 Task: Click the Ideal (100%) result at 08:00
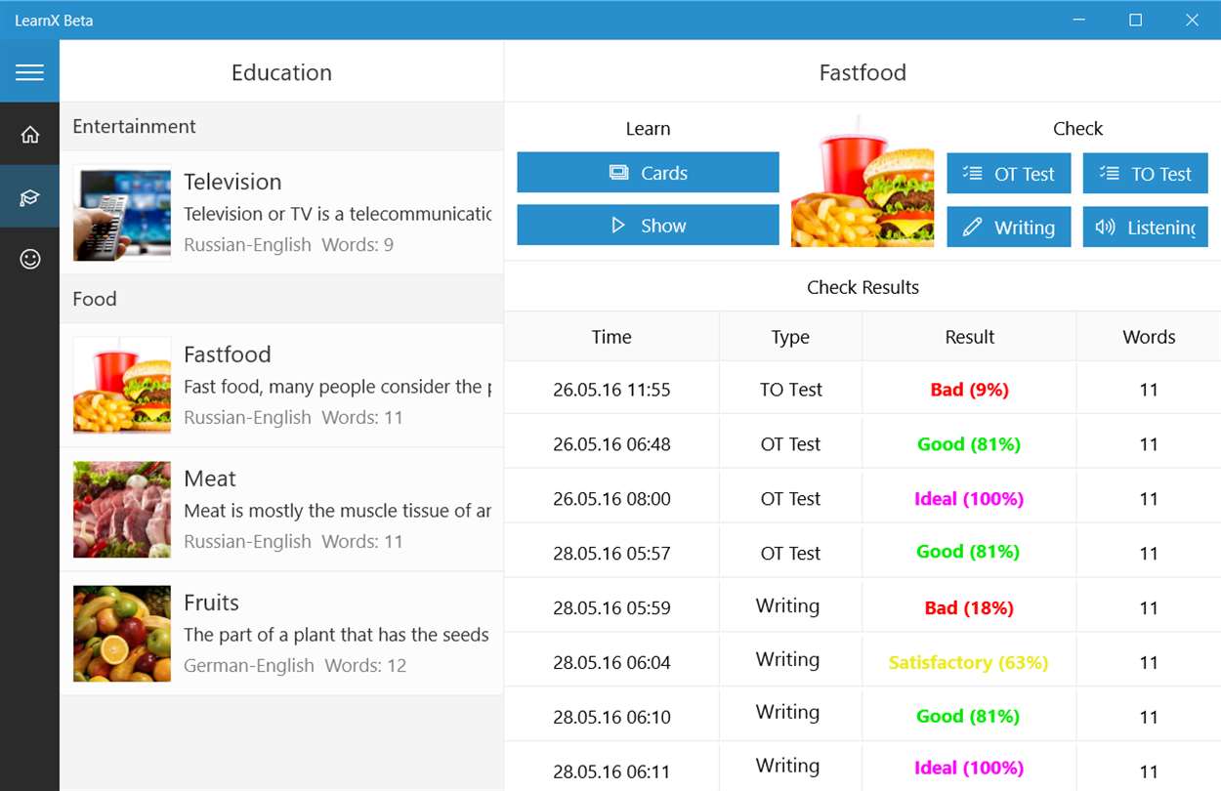pos(969,498)
